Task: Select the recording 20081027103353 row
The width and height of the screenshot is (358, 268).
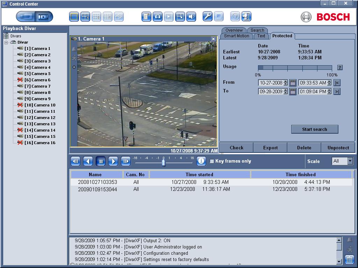Action: tap(211, 182)
